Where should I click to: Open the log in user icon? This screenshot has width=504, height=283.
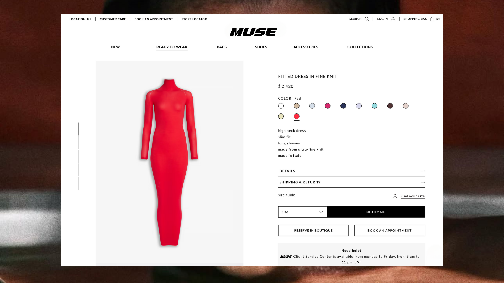(x=393, y=19)
